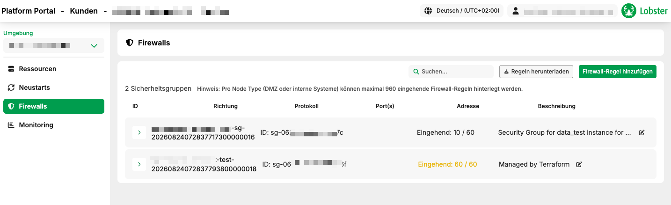Click the Beschreibung column header

[x=557, y=106]
